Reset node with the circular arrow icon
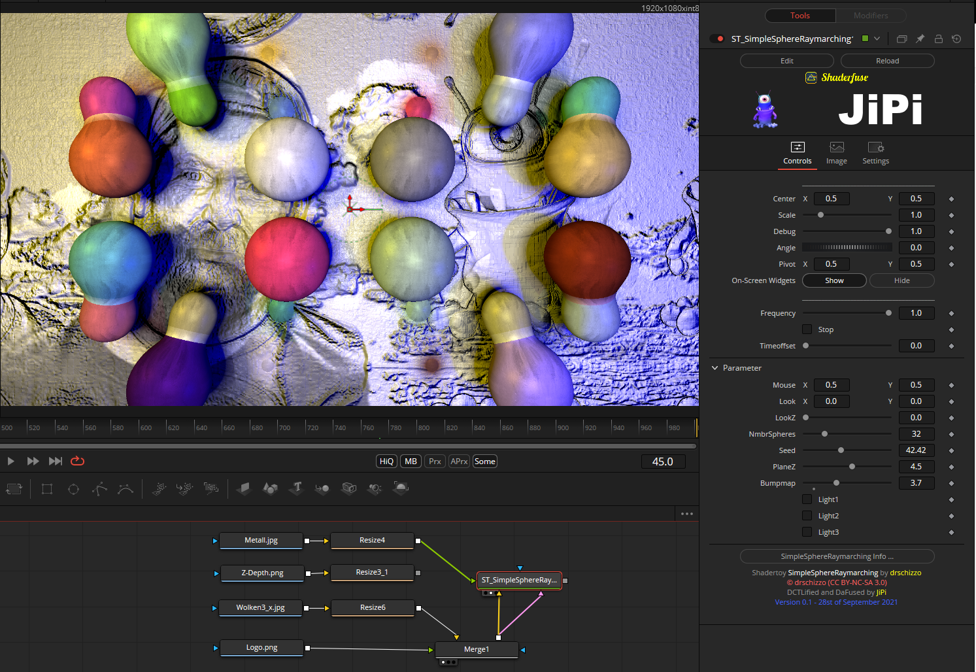976x672 pixels. pyautogui.click(x=956, y=39)
